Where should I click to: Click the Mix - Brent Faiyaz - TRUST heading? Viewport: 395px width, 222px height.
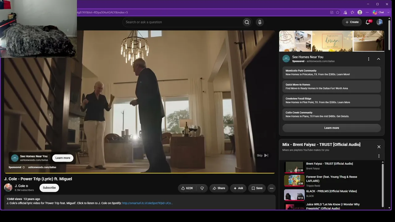tap(321, 145)
